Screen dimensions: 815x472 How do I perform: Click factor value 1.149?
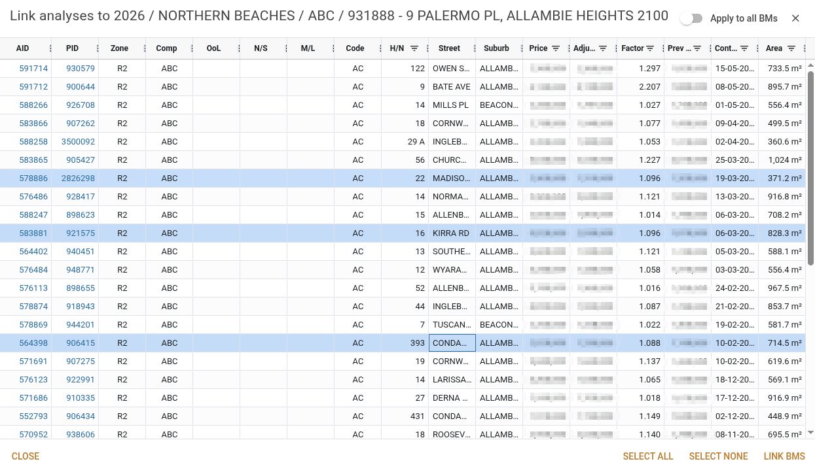click(649, 416)
